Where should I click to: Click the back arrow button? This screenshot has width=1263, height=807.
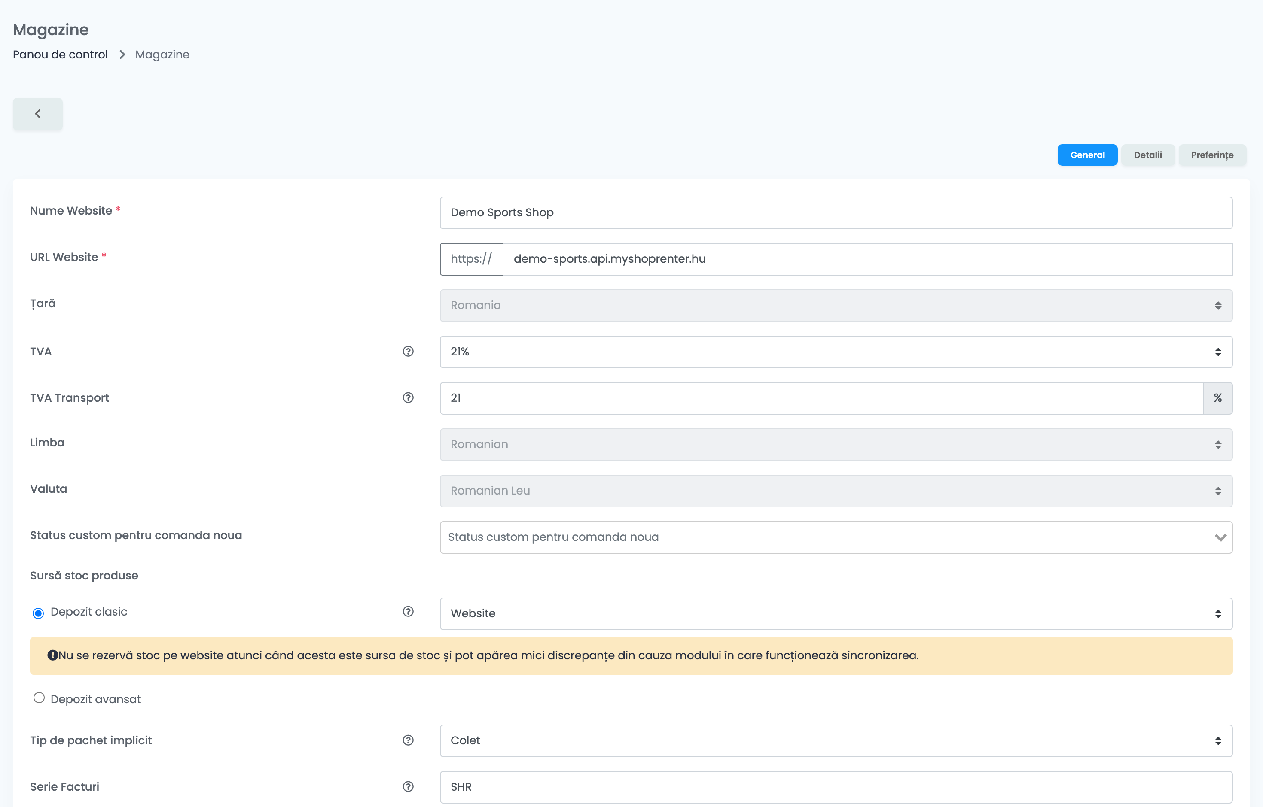click(38, 114)
